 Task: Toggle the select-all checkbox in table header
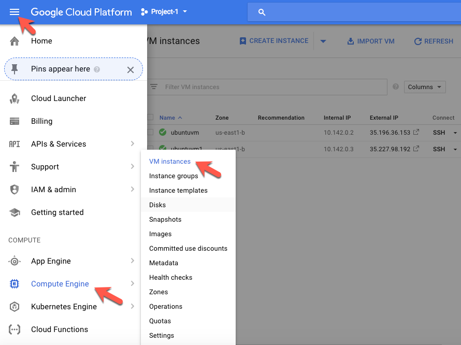coord(150,118)
